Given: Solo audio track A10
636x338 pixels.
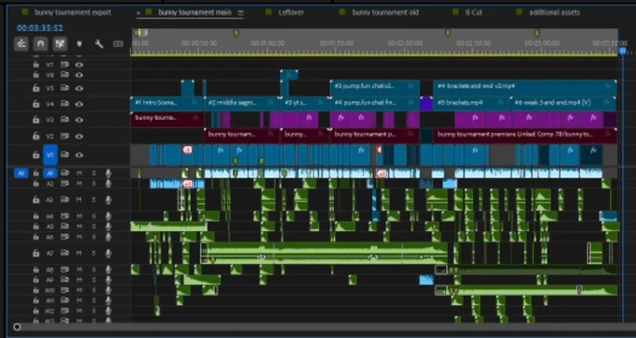Looking at the screenshot, I should (x=94, y=290).
